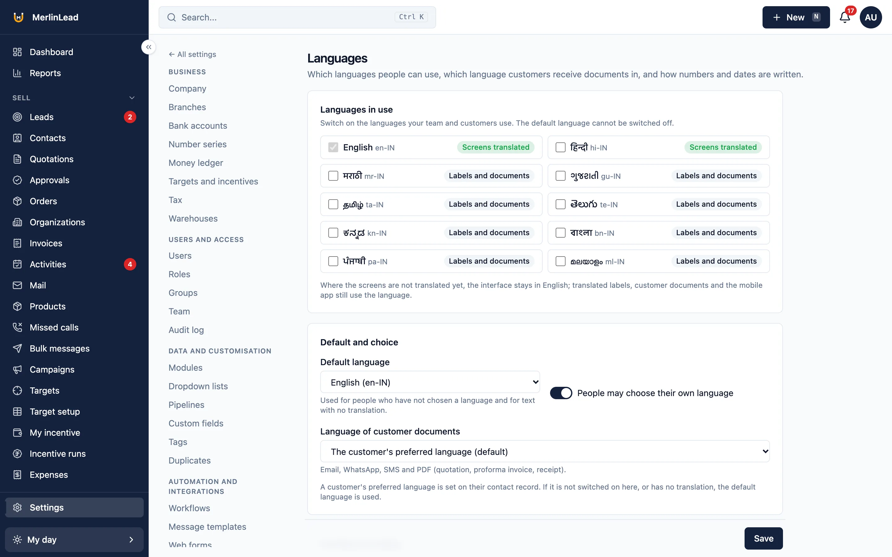The image size is (892, 557).
Task: Select Custom fields in settings menu
Action: point(196,423)
